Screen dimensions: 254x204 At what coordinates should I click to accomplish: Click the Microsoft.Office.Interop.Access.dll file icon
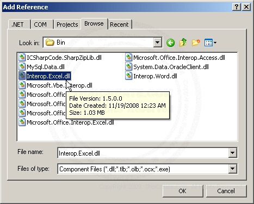(x=128, y=57)
